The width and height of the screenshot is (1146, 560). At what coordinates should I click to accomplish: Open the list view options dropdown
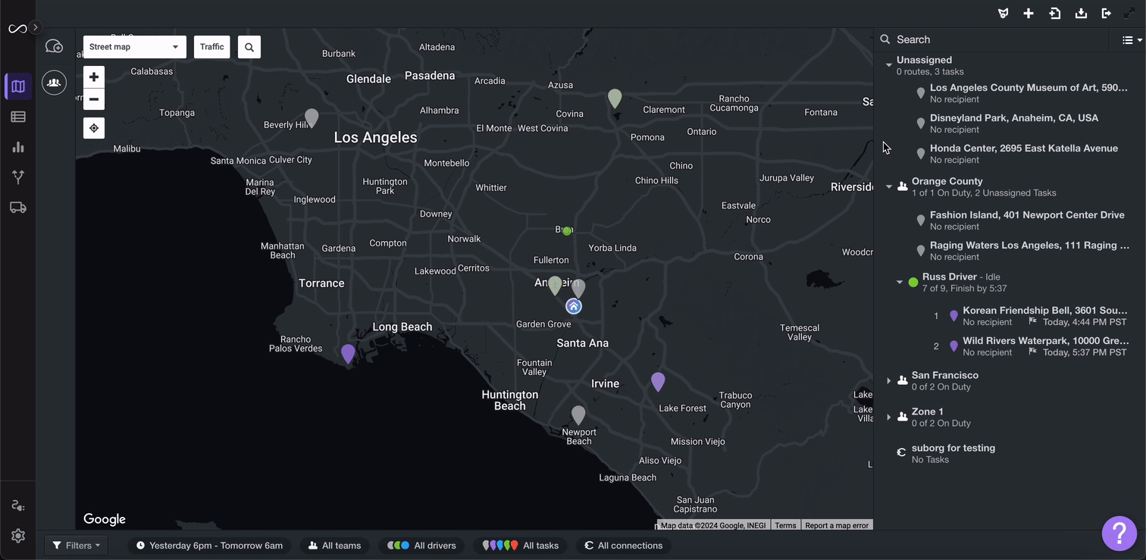pyautogui.click(x=1132, y=40)
